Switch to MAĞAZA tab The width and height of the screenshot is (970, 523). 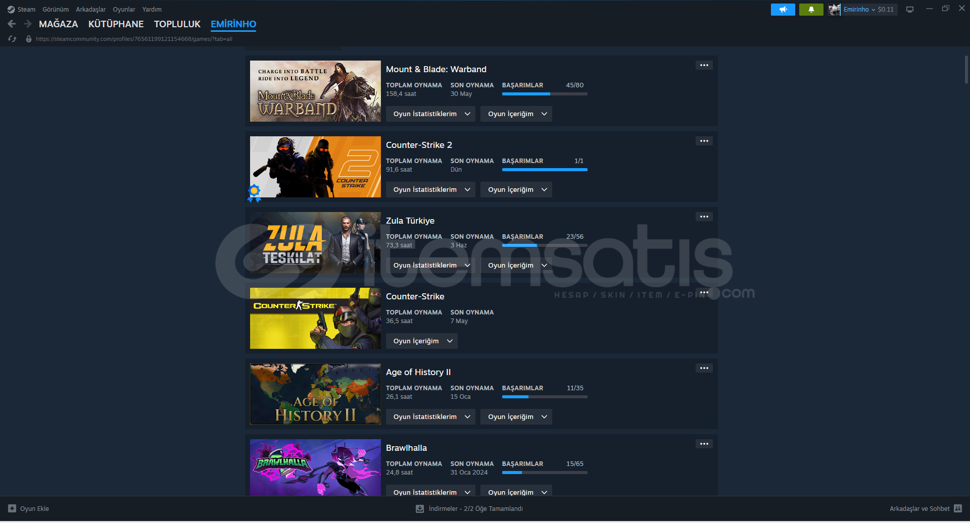click(x=59, y=24)
